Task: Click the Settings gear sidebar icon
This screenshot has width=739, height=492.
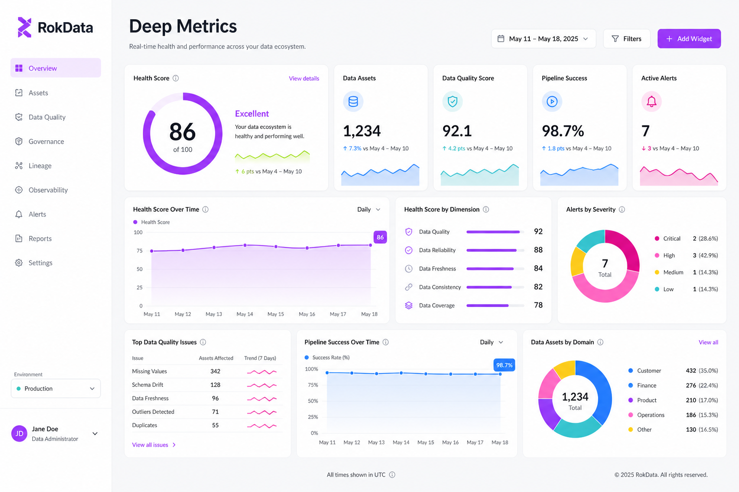Action: [19, 263]
